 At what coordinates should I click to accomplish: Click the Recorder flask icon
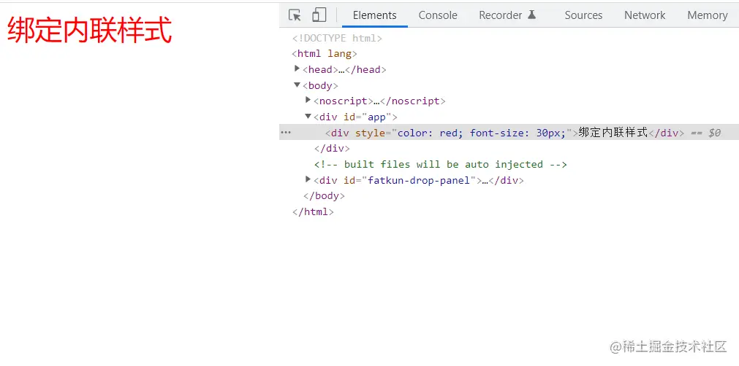pyautogui.click(x=531, y=15)
